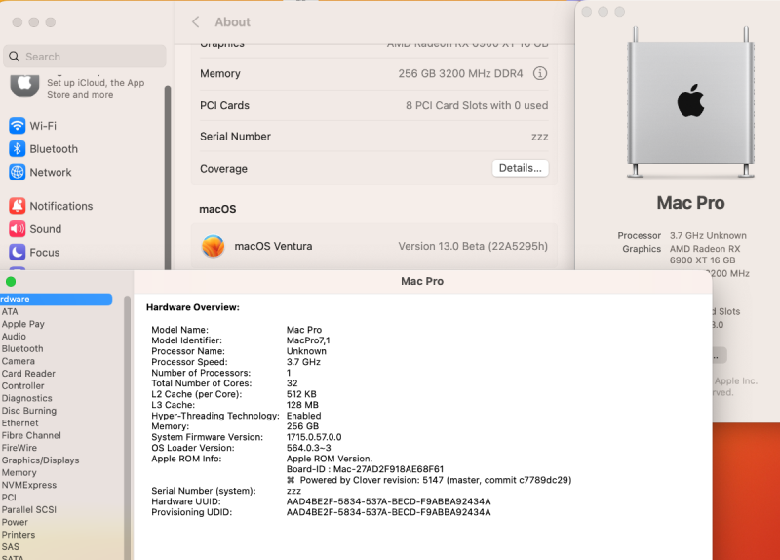780x560 pixels.
Task: Click the green zoom button of System Information
Action: coord(11,282)
